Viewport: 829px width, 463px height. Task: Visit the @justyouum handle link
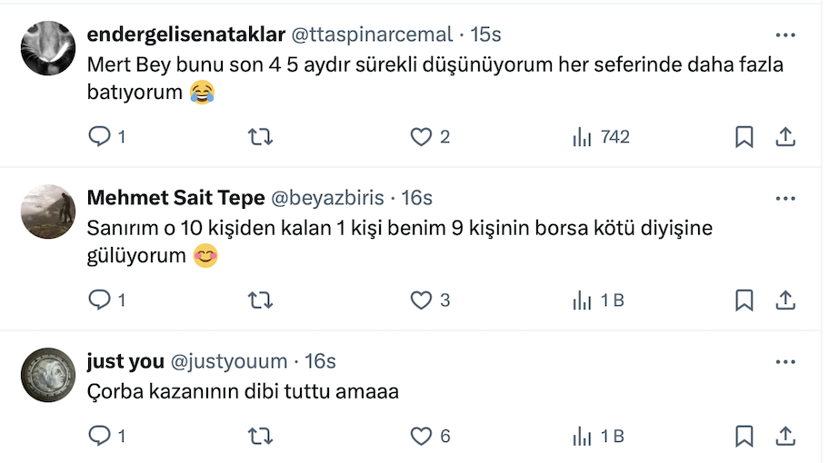pos(228,361)
